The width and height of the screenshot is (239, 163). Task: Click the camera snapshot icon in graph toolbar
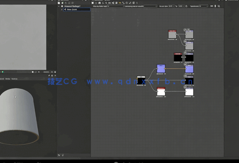point(100,3)
